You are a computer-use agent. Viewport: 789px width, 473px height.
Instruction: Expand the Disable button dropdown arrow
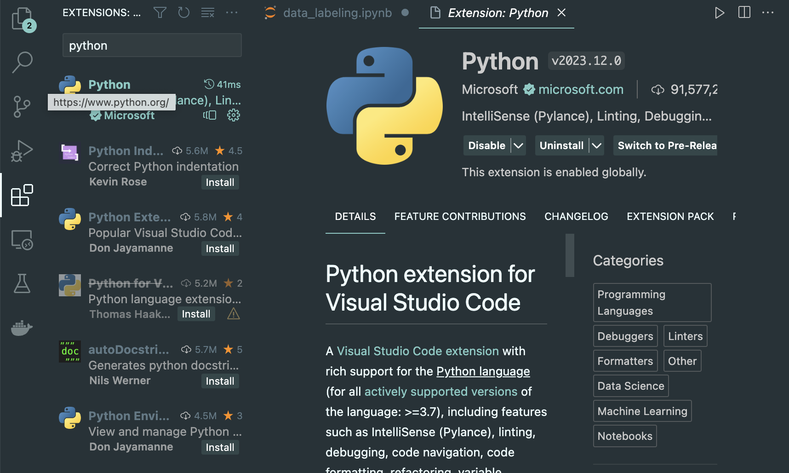pos(518,146)
